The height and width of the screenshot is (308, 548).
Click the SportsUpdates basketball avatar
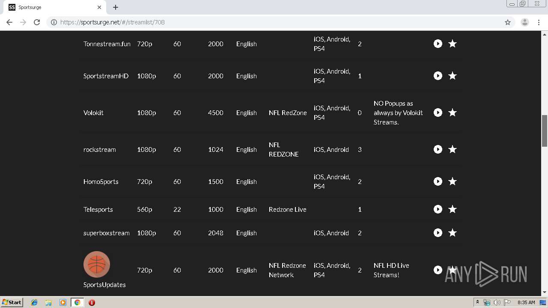(x=97, y=264)
